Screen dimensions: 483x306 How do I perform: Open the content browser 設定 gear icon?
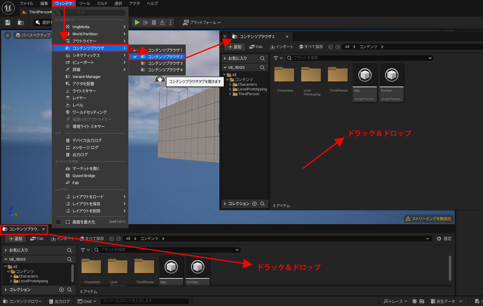click(439, 238)
